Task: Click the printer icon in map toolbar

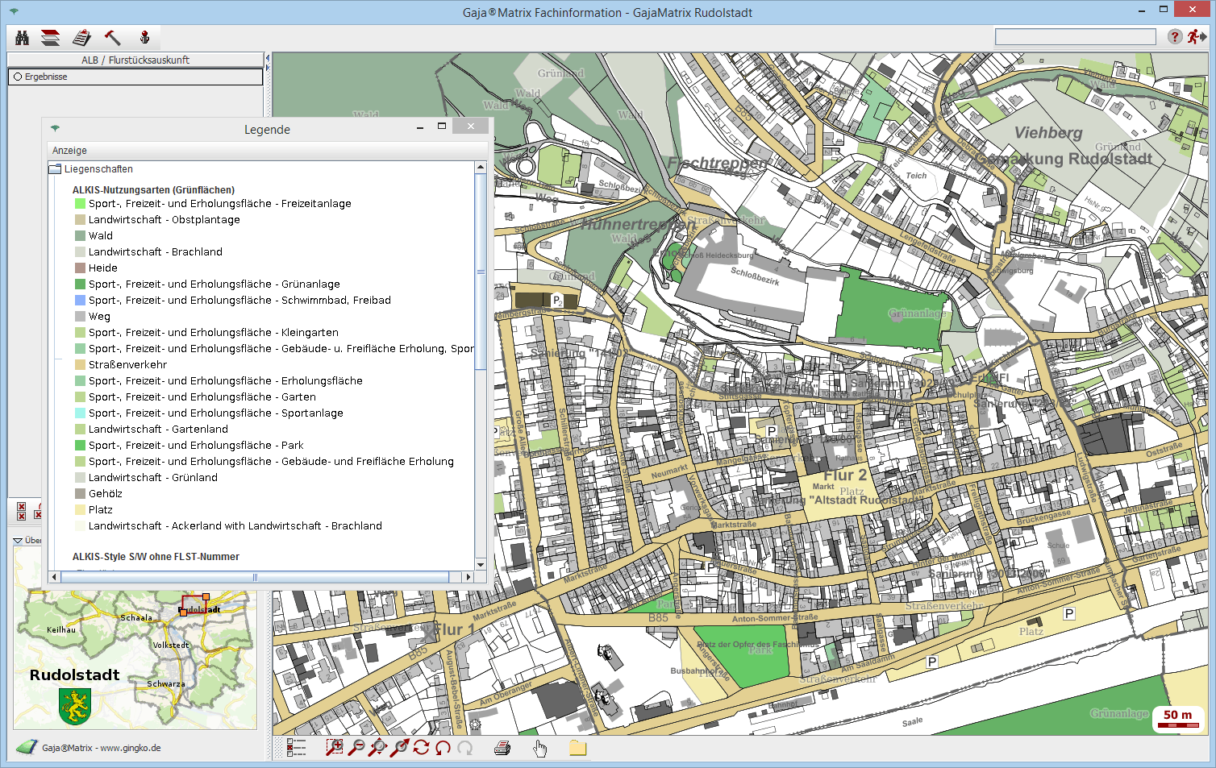Action: [x=502, y=748]
